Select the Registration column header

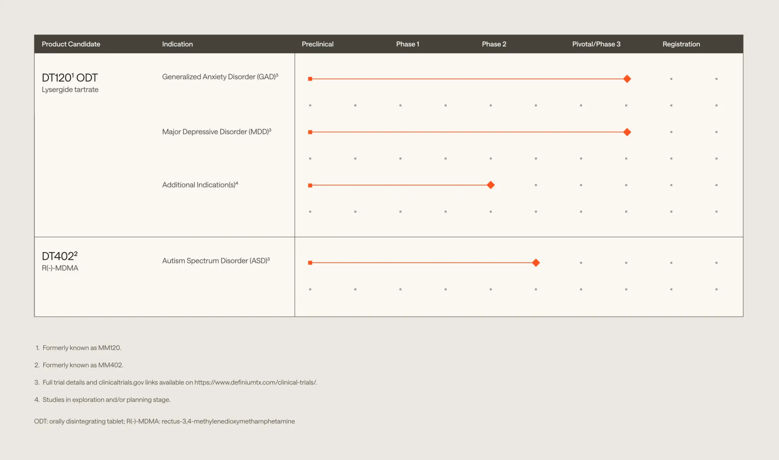681,44
